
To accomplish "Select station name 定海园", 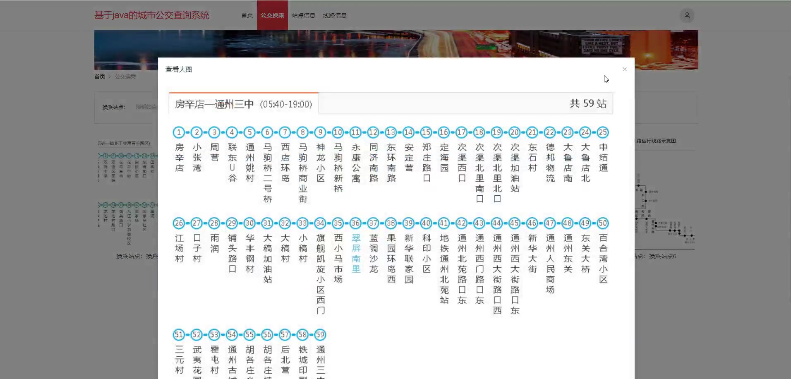I will tap(444, 158).
